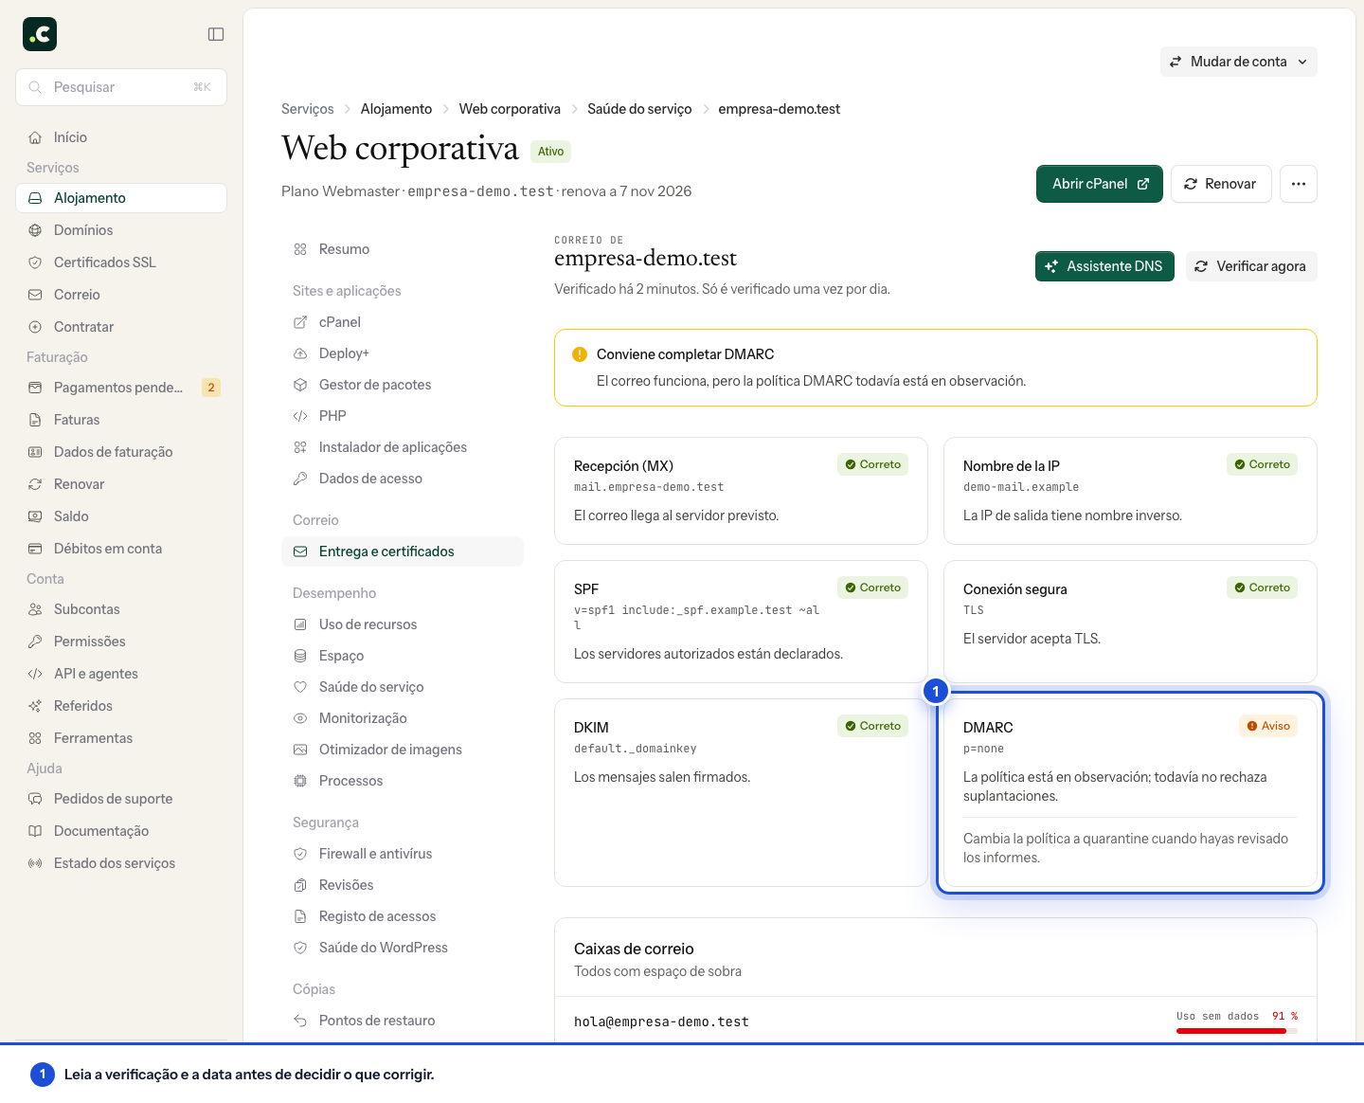Click the Saúde do serviço breadcrumb
Screen dimensions: 1364x1103
click(639, 109)
